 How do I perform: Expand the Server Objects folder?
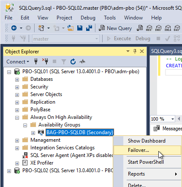[17, 95]
